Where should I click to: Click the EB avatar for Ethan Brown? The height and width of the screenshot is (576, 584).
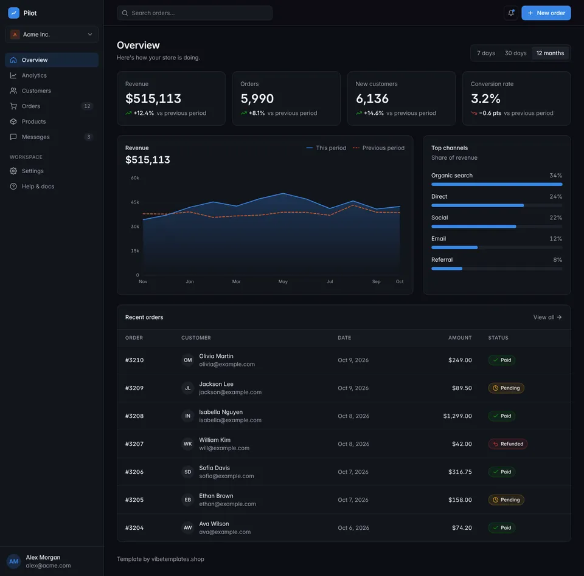[188, 499]
